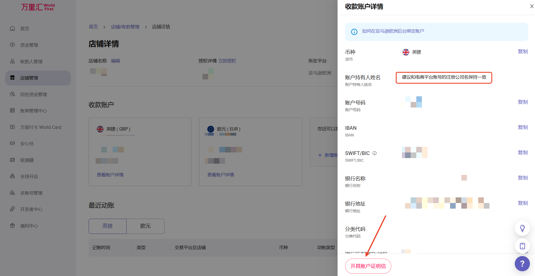
Task: Open 账单管理中心 in the sidebar menu
Action: tap(34, 111)
